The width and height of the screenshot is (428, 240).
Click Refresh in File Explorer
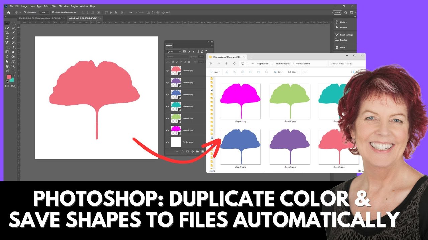[234, 63]
